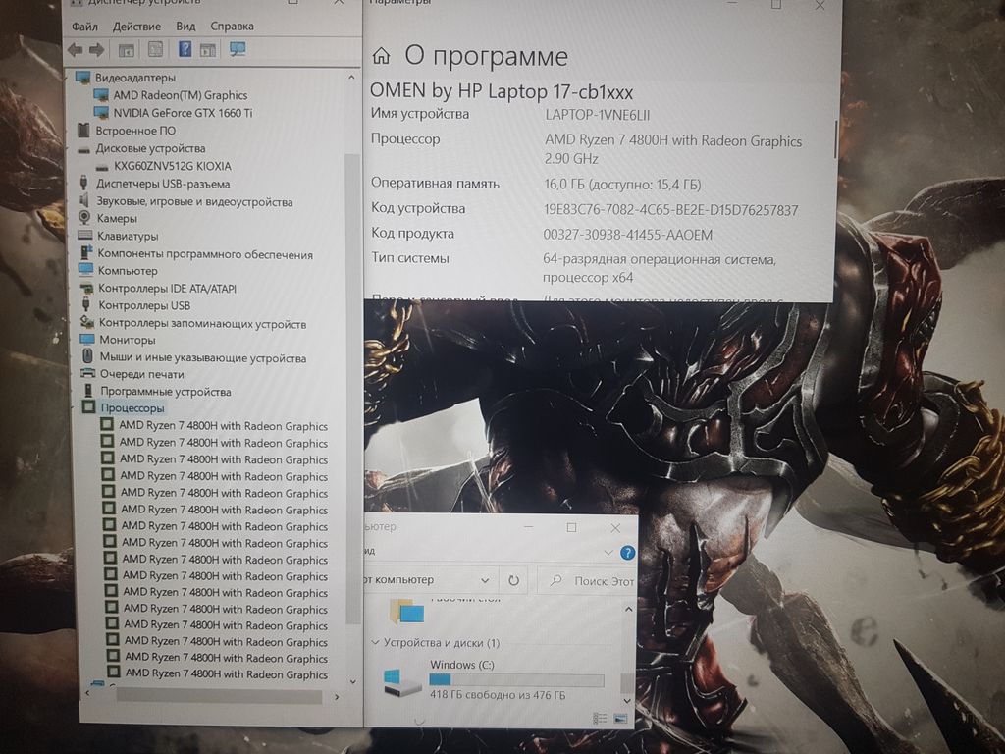Screen dimensions: 1005x754
Task: Select the NVIDIA GeForce GTX 1660 Ti device
Action: point(182,113)
